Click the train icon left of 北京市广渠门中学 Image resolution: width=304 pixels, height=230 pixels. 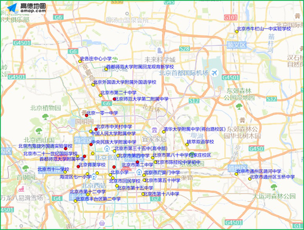tap(139, 172)
